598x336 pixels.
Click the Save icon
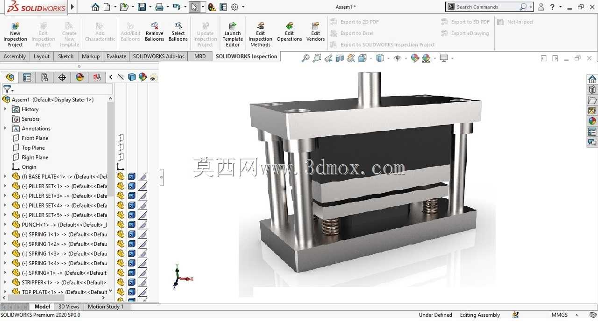click(142, 7)
